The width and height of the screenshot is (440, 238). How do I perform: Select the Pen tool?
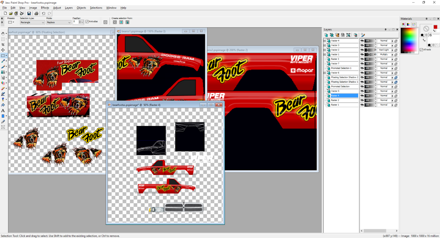coord(3,122)
